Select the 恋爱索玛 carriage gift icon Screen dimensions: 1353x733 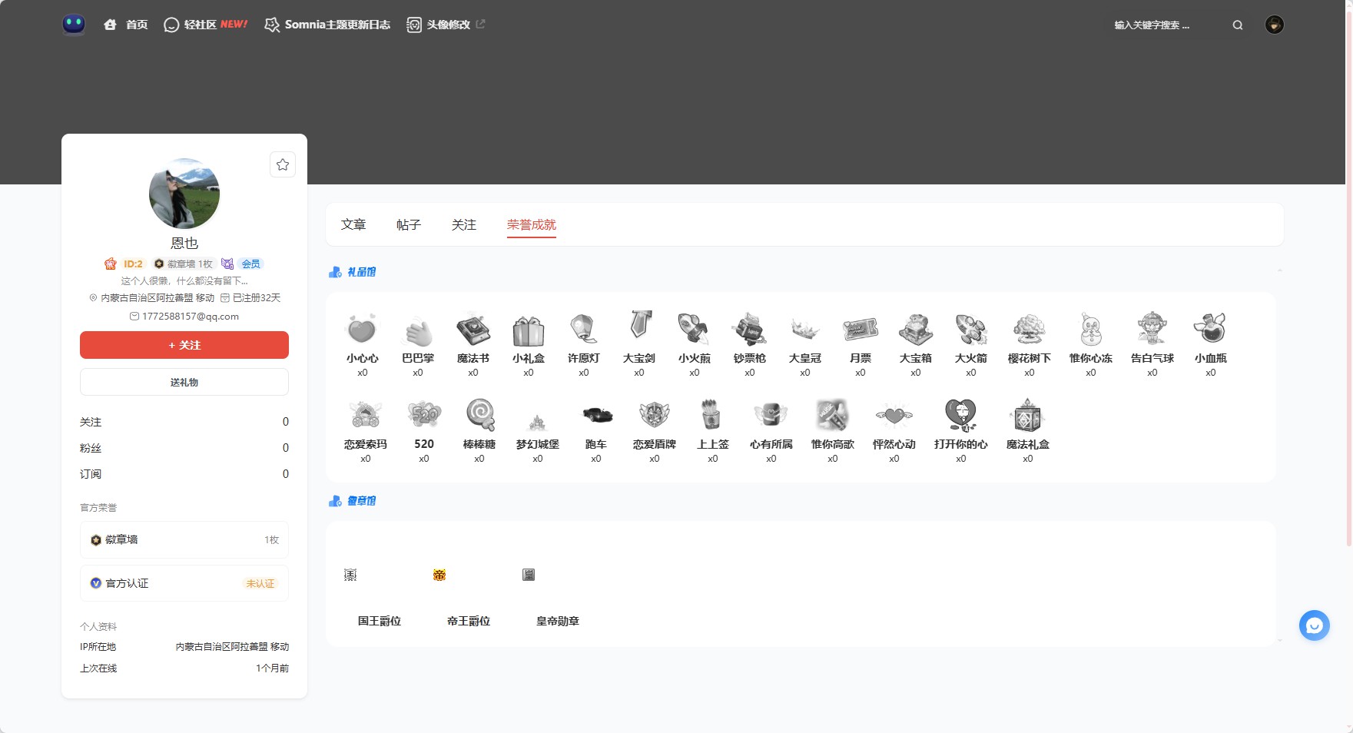point(366,415)
